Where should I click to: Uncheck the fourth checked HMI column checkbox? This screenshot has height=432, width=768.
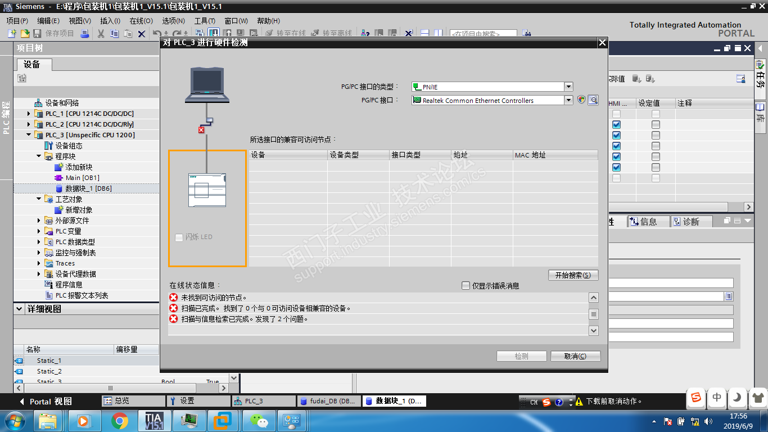coord(616,157)
